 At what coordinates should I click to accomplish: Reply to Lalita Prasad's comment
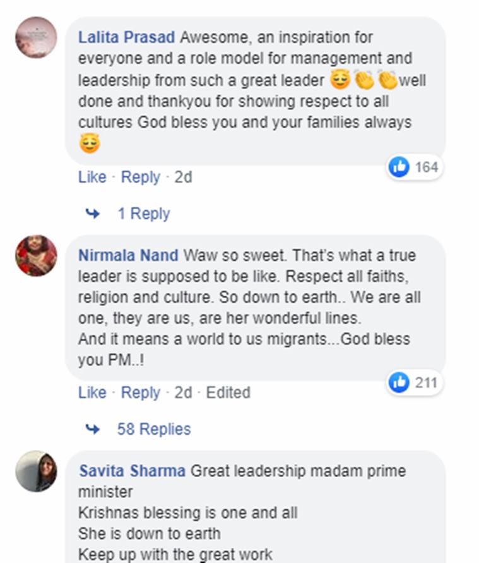(x=140, y=178)
